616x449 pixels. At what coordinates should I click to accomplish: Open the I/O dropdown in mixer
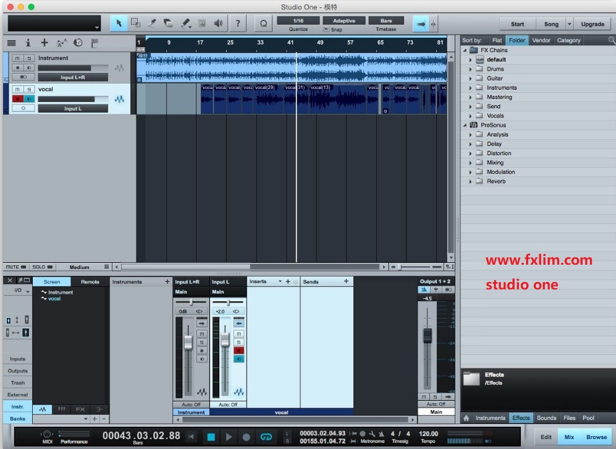[28, 291]
